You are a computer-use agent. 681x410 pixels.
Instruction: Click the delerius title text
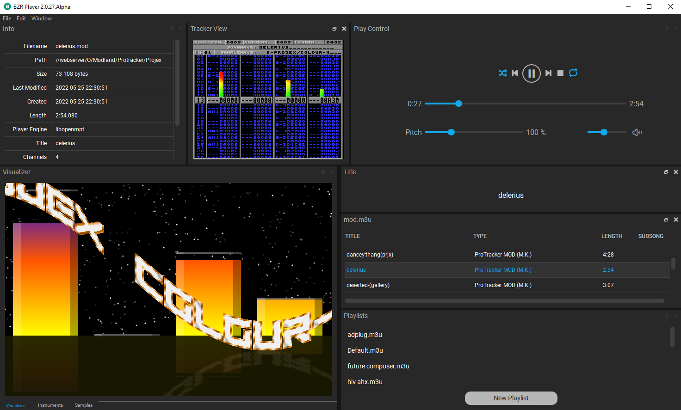point(511,196)
